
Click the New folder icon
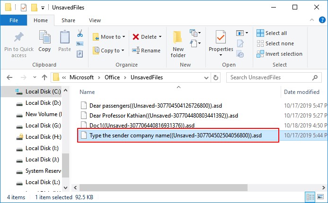pyautogui.click(x=178, y=38)
